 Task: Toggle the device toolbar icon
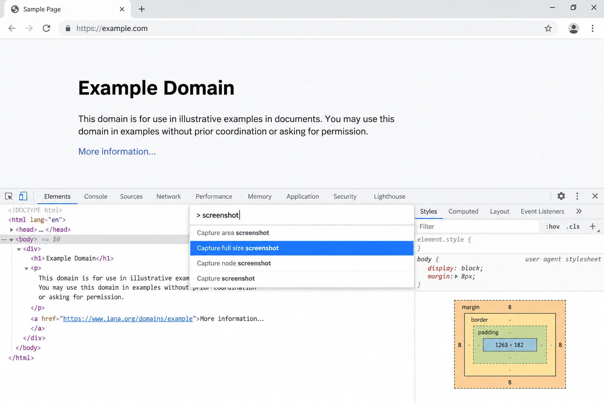click(23, 196)
